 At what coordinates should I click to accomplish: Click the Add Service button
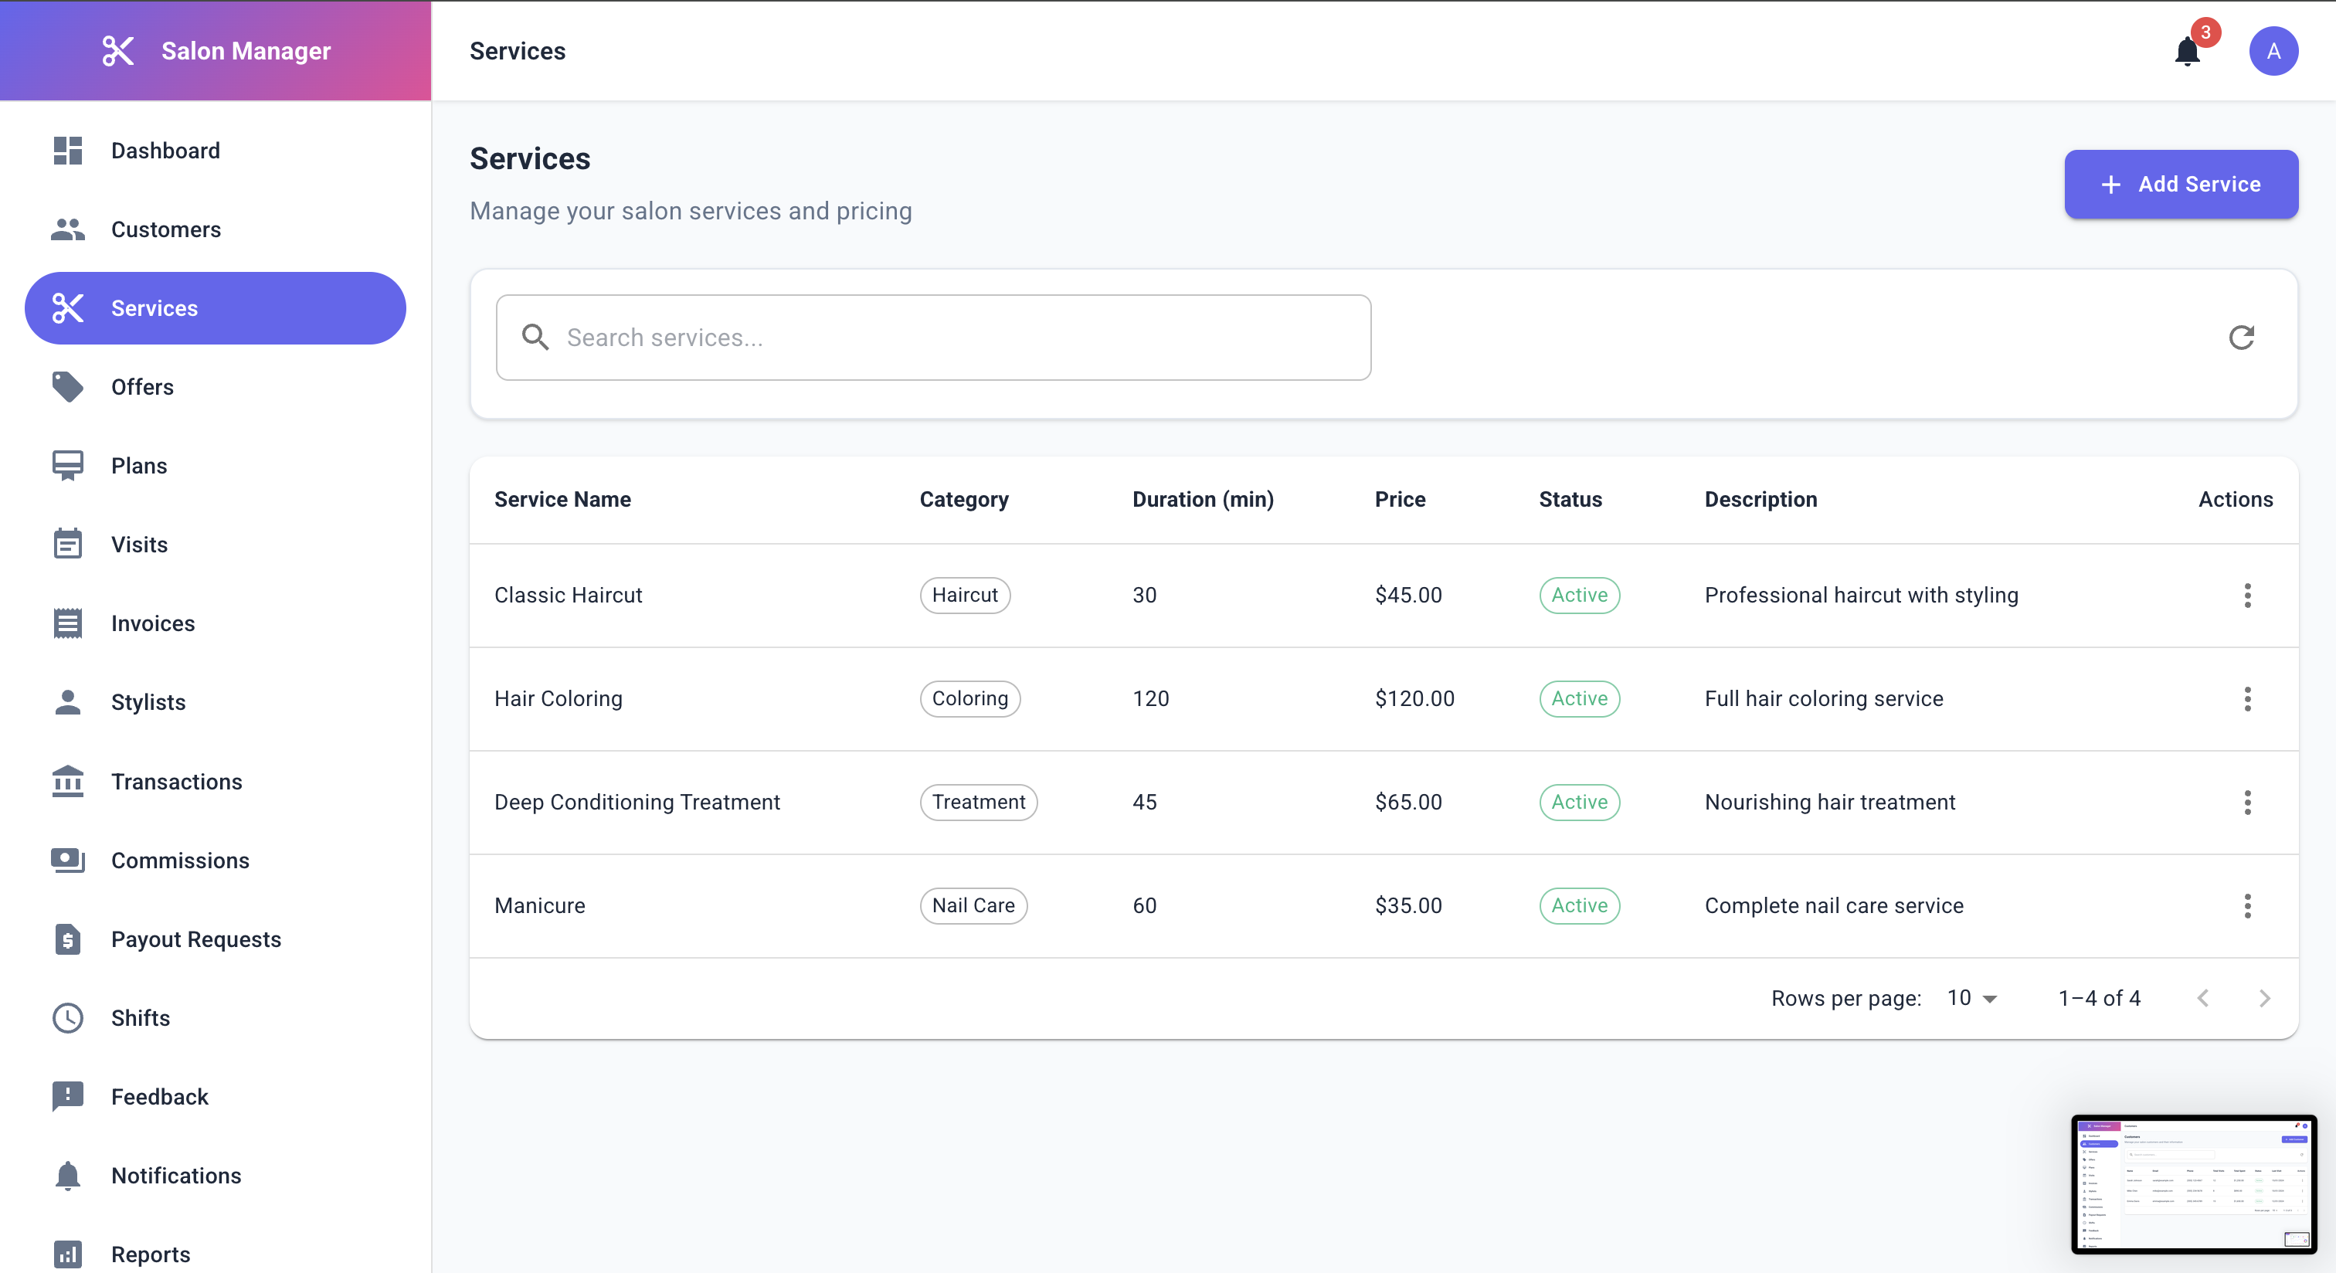click(2180, 184)
